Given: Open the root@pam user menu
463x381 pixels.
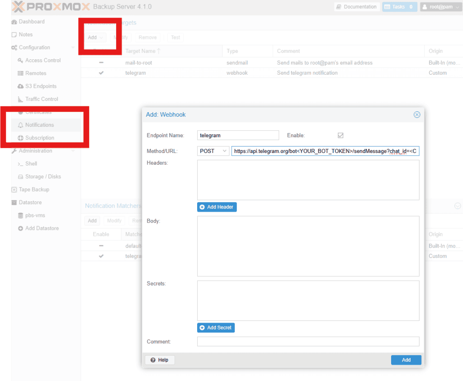Looking at the screenshot, I should point(440,7).
